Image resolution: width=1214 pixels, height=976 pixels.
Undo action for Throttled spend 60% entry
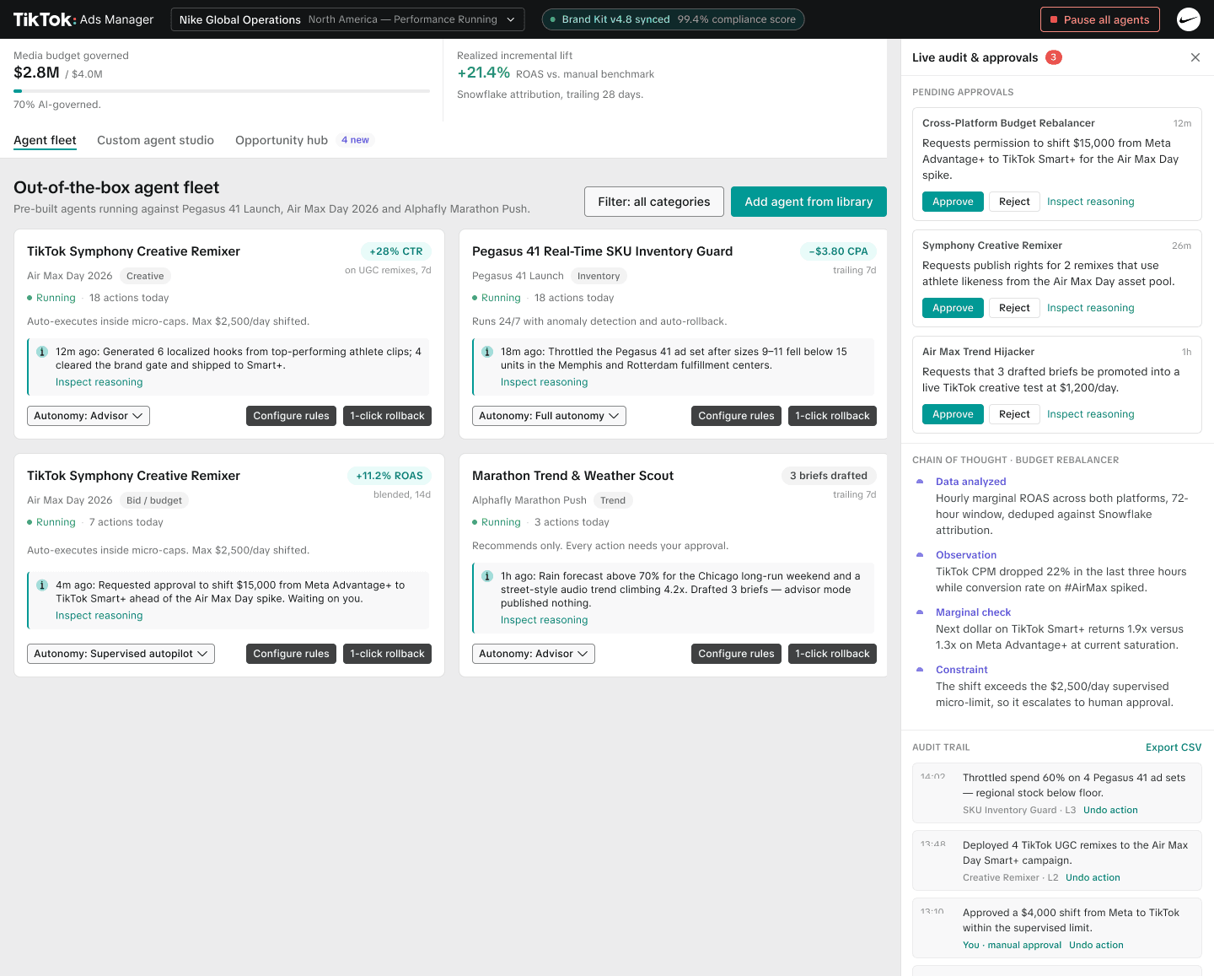[1110, 810]
